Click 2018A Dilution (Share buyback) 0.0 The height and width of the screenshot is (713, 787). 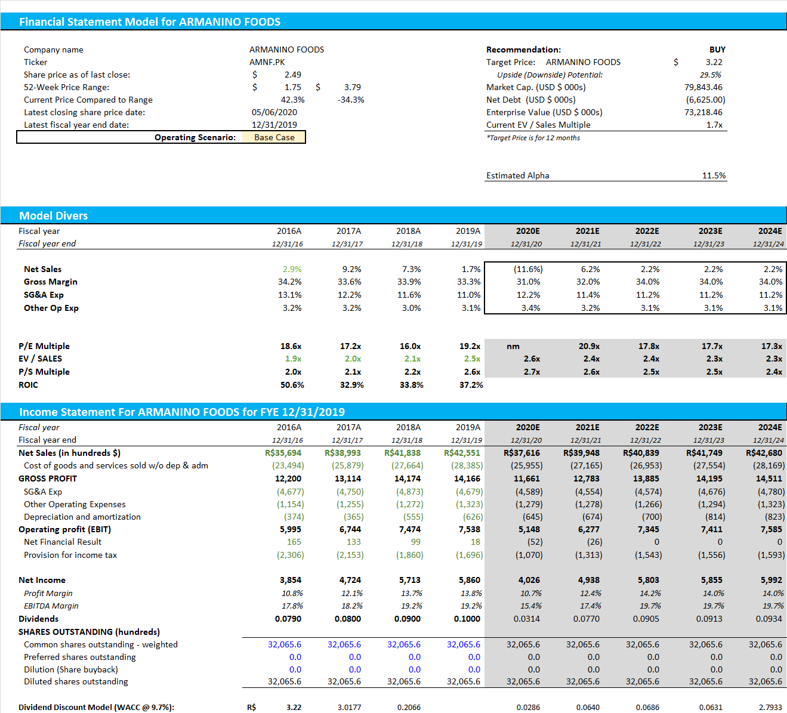tap(415, 669)
